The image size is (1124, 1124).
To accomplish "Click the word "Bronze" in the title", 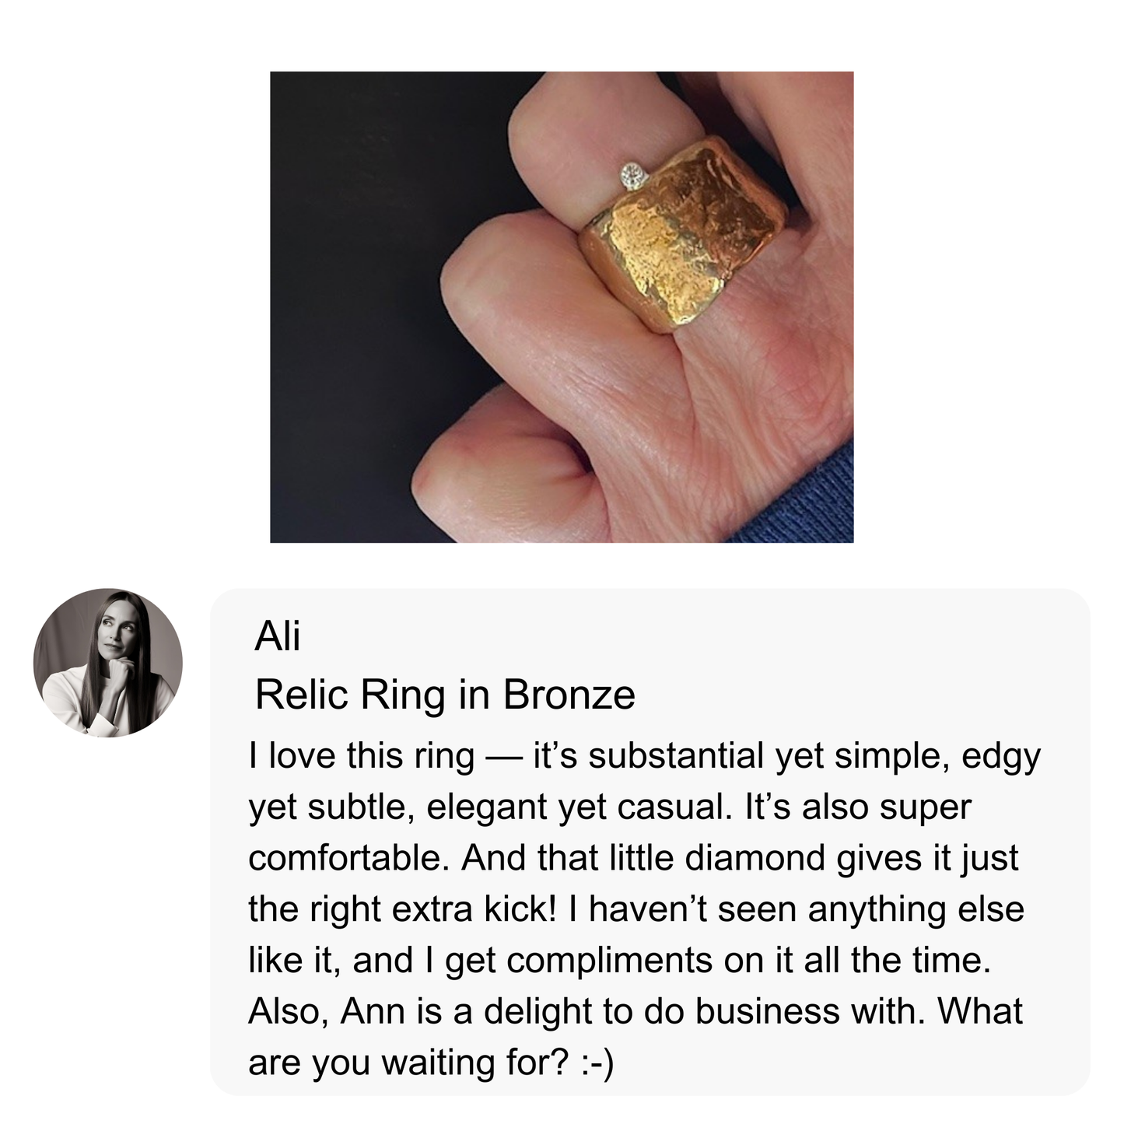I will pos(569,695).
